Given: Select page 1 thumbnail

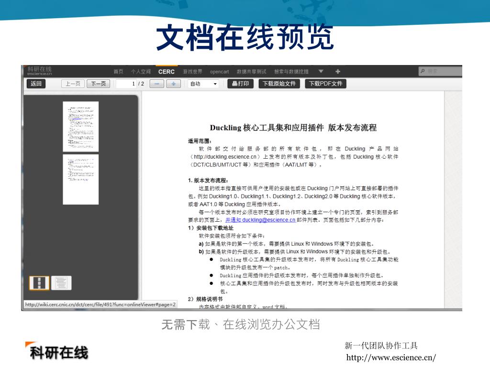Looking at the screenshot, I should coord(80,126).
